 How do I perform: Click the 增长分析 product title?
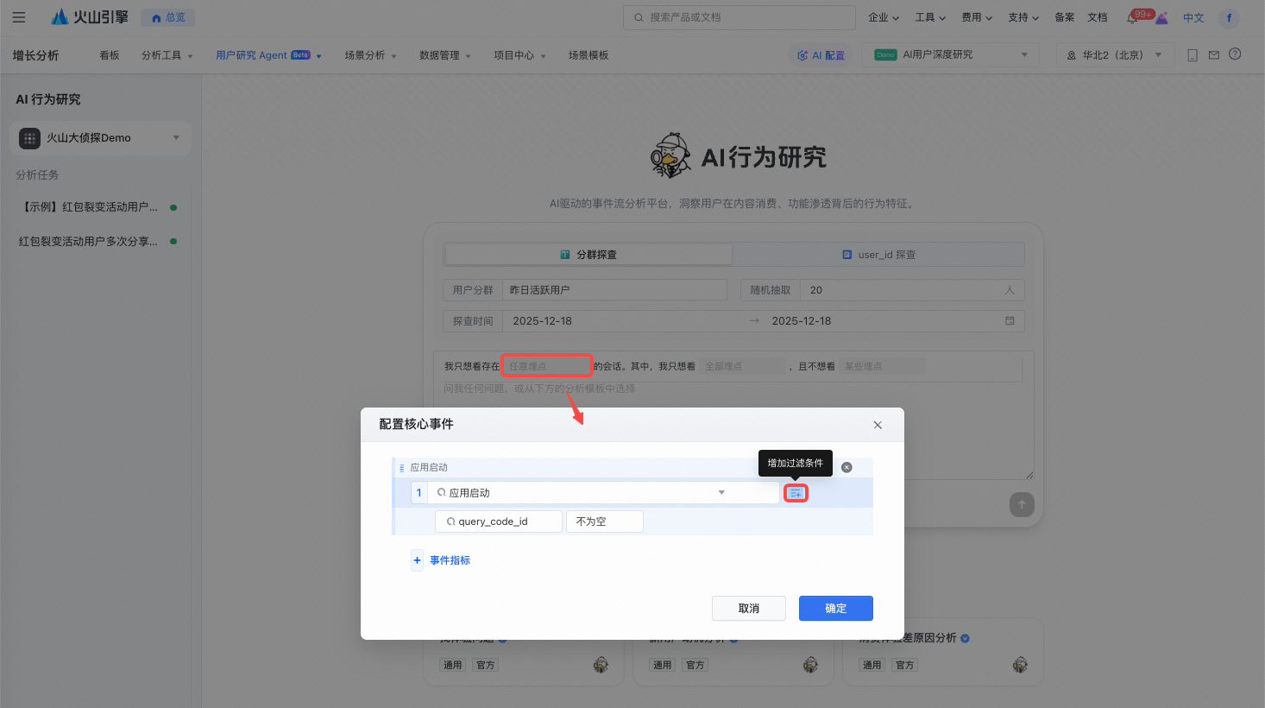[x=36, y=55]
